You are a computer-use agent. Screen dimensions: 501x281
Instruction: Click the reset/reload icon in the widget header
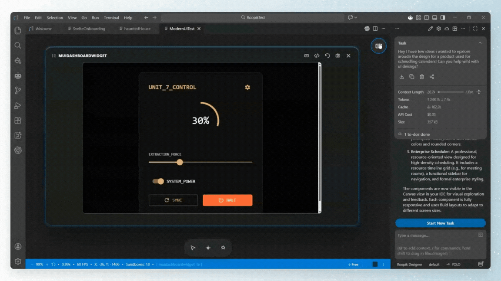pos(327,56)
